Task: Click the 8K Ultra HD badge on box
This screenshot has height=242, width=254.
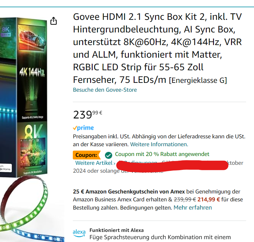Action: [6, 31]
